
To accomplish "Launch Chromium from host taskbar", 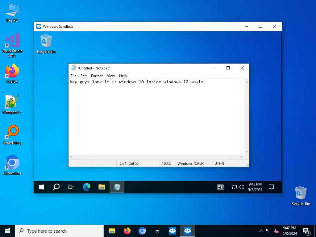I will coord(142,231).
